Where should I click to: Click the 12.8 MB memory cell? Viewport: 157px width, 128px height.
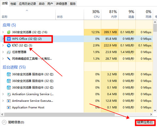(x=110, y=101)
